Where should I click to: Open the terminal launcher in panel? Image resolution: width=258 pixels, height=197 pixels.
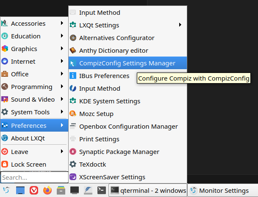coord(102,190)
